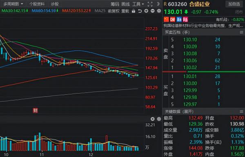Click sell level 3 price 130.08
Viewport: 245px width, 157px height.
click(190, 54)
